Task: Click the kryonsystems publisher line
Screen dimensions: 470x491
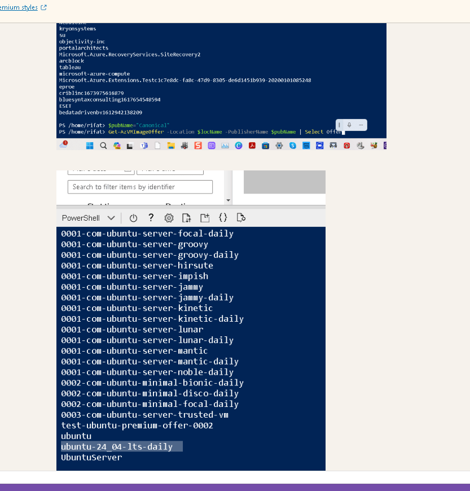Action: click(77, 29)
